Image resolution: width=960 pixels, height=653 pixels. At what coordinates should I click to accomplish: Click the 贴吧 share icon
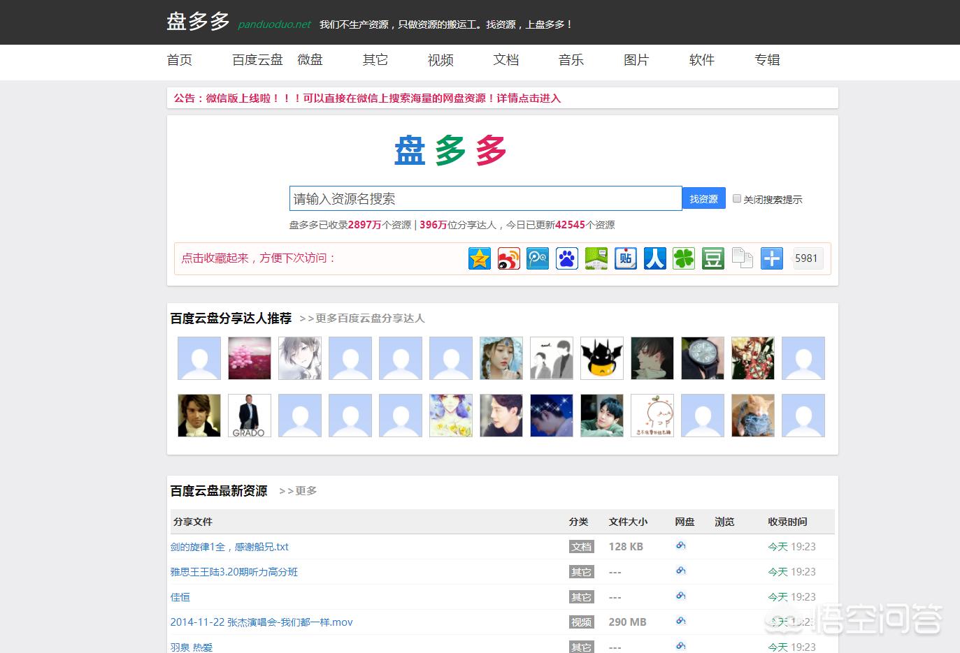pos(625,258)
